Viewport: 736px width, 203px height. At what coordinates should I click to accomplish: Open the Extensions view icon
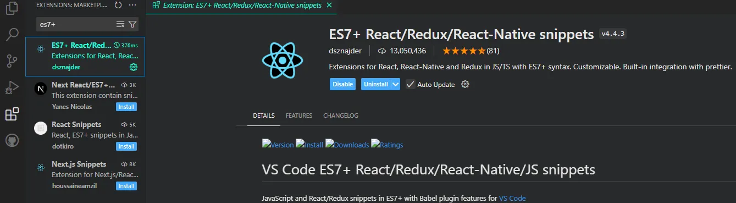point(12,114)
